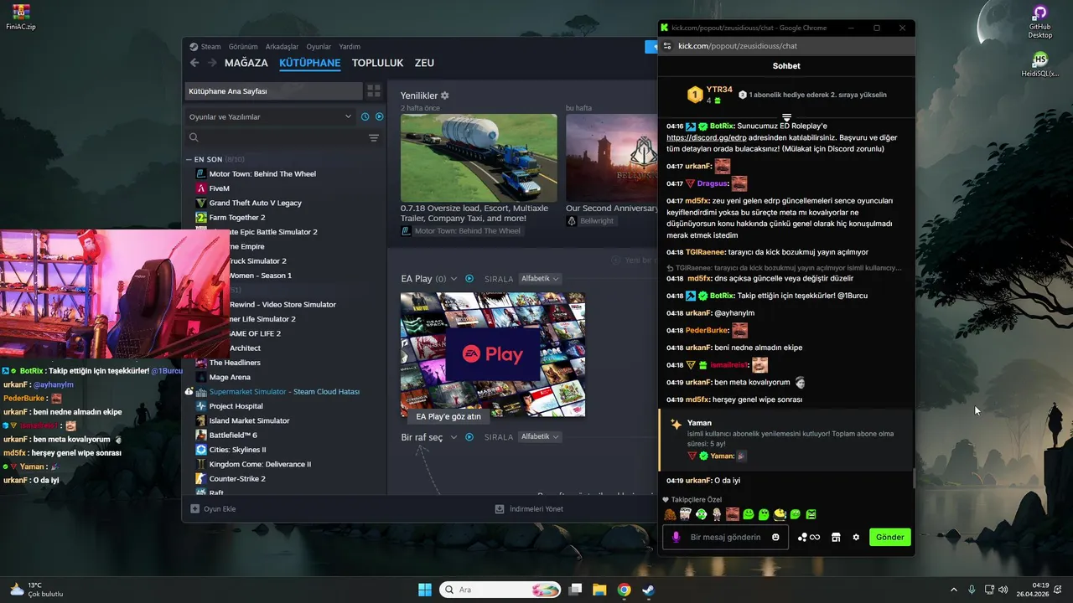Viewport: 1073px width, 603px height.
Task: Expand the Bir raf seç shelf chooser
Action: pyautogui.click(x=454, y=437)
